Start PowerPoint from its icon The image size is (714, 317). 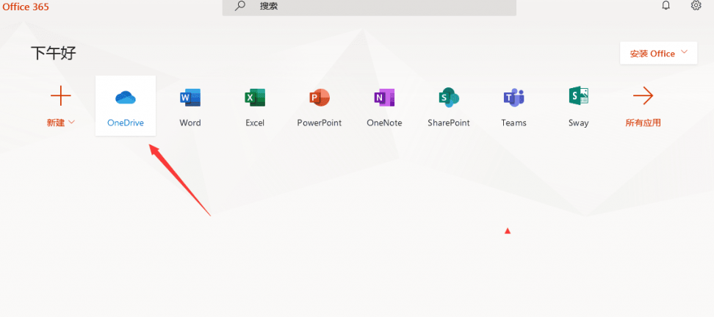coord(320,98)
